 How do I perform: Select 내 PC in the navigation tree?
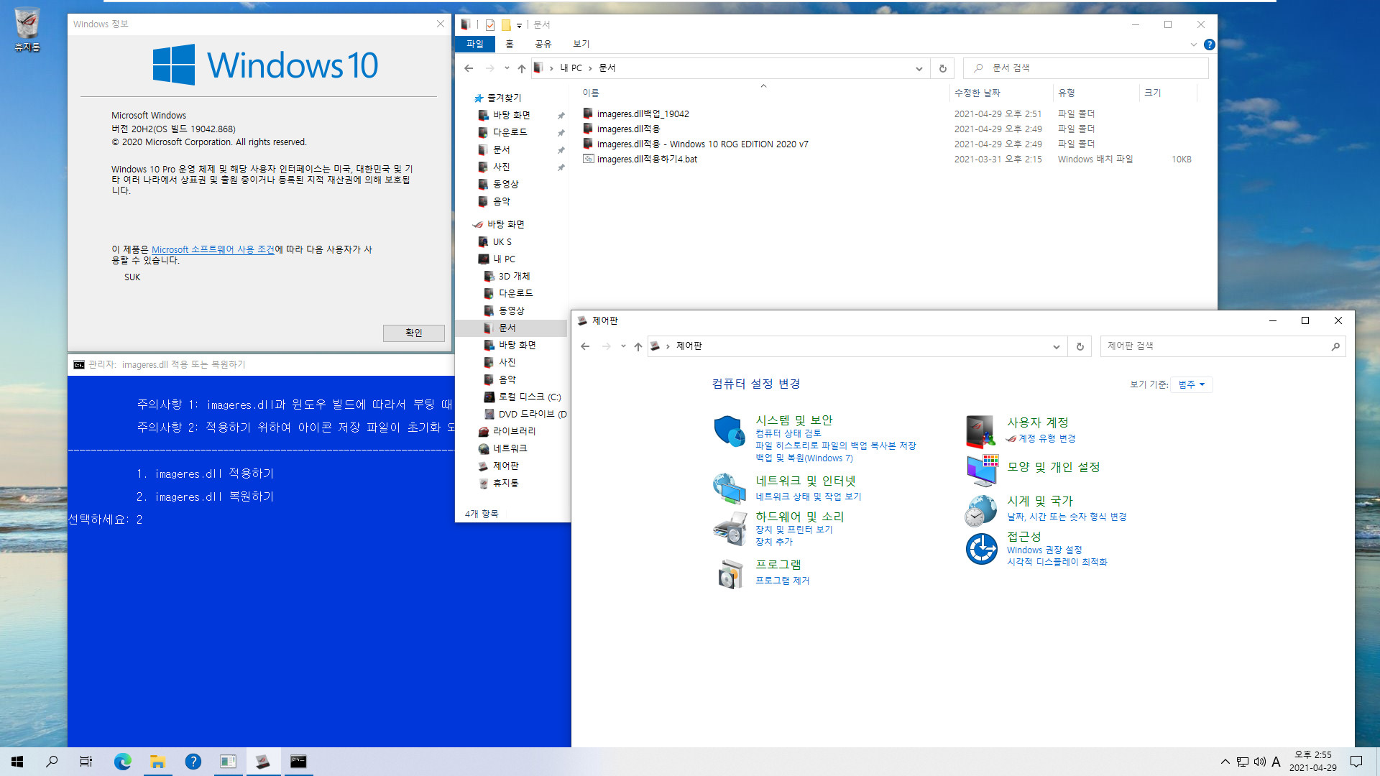[x=503, y=259]
